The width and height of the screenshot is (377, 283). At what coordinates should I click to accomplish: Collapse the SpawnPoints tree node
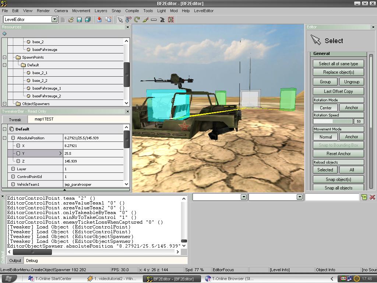4,57
